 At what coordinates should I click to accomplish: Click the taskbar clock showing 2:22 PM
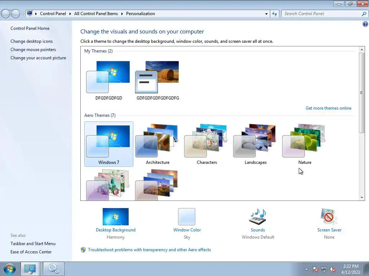tap(351, 269)
